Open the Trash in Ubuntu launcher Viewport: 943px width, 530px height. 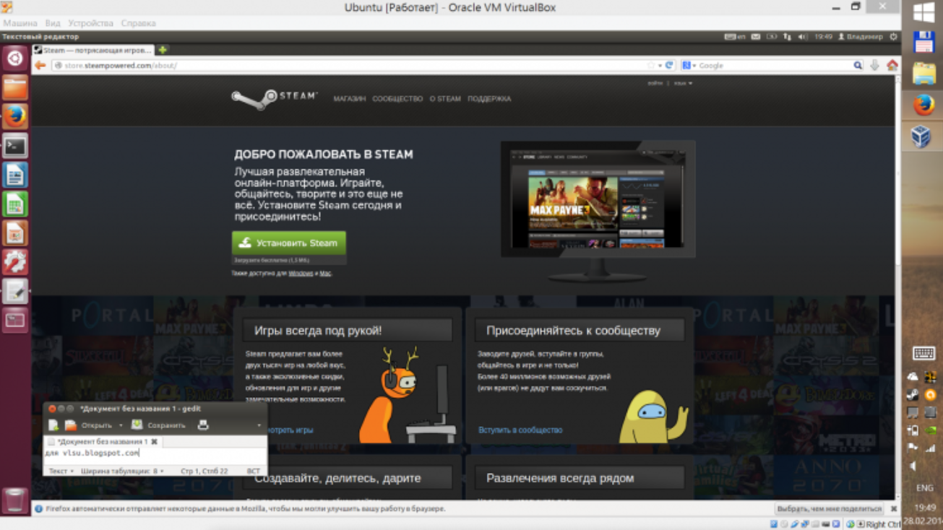[14, 500]
